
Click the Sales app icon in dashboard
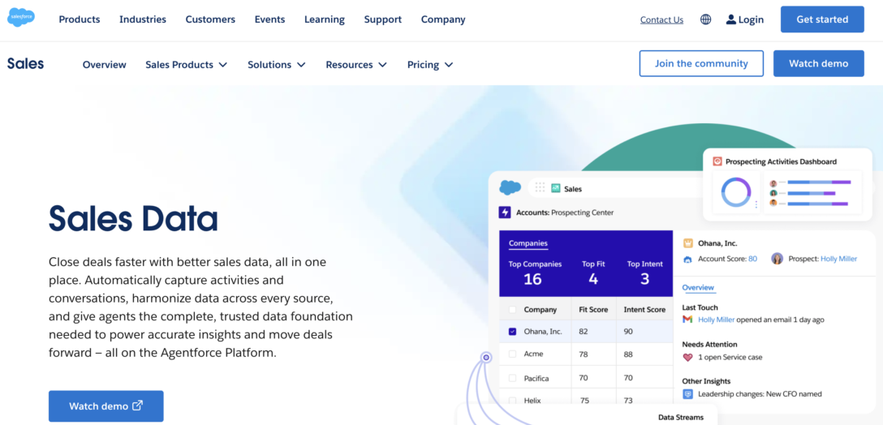click(x=556, y=189)
